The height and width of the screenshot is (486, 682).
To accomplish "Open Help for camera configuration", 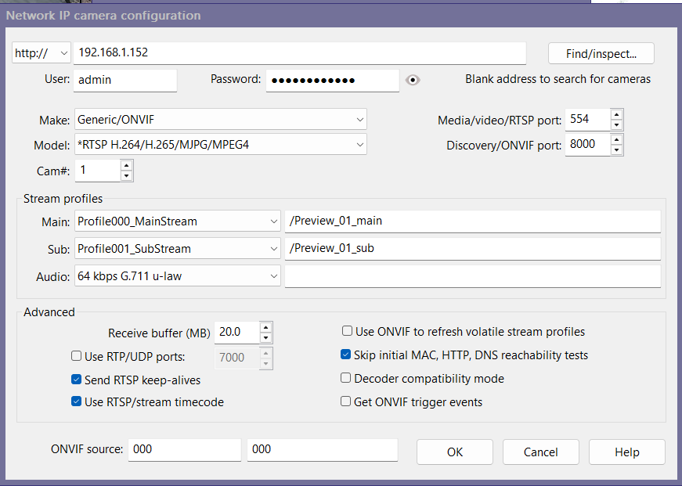I will 626,452.
